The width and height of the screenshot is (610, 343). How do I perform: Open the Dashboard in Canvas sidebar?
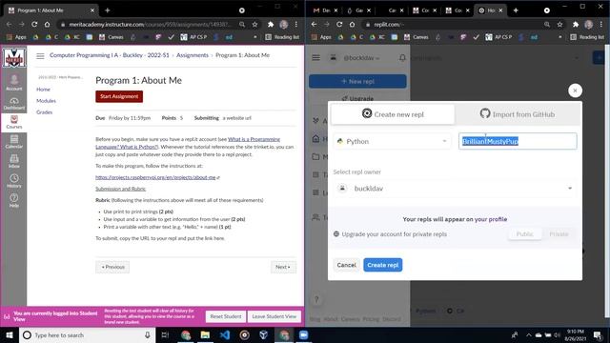[14, 104]
